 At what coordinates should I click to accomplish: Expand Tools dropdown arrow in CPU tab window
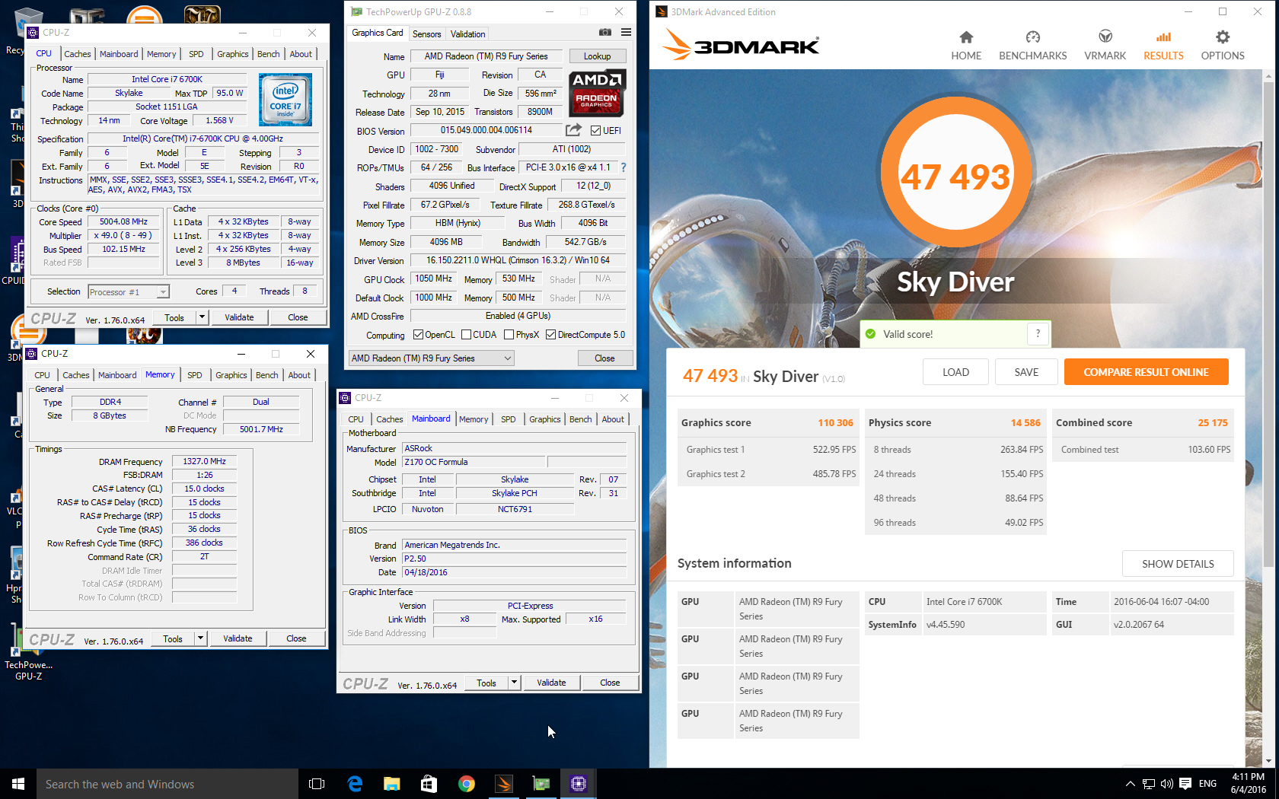coord(202,317)
